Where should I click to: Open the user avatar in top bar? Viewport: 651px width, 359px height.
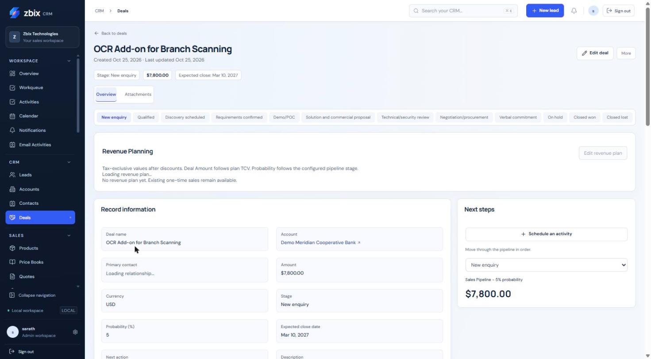[593, 11]
